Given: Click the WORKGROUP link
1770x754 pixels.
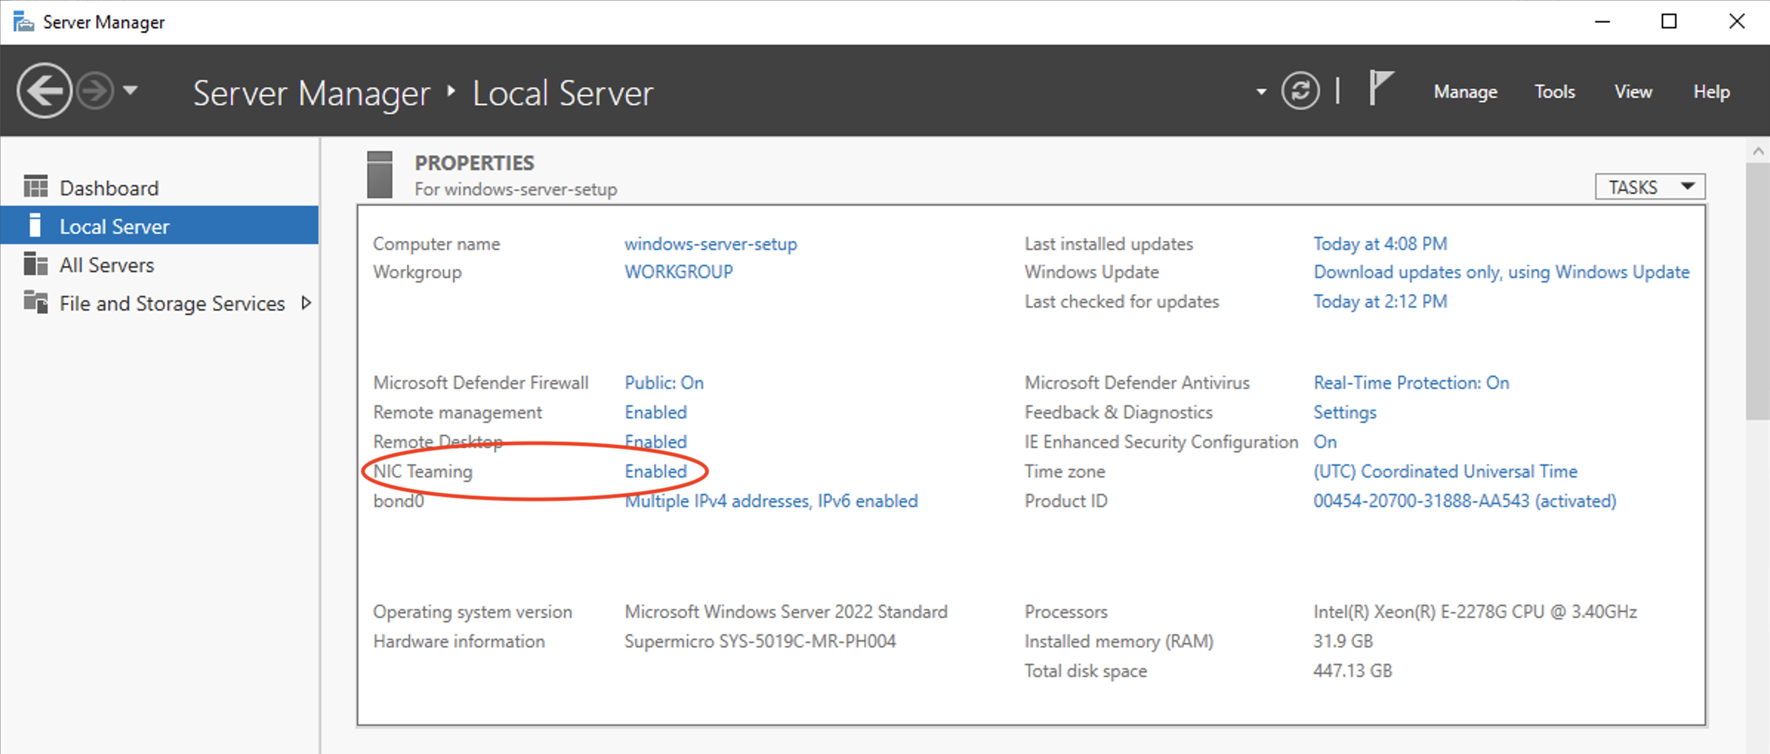Looking at the screenshot, I should (679, 272).
